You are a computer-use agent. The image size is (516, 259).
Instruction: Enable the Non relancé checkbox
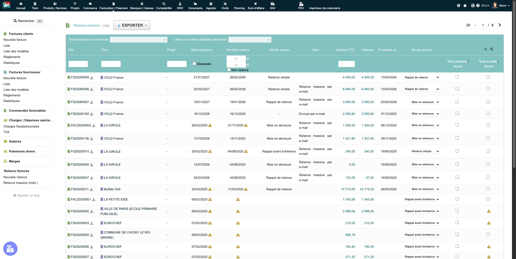229,70
